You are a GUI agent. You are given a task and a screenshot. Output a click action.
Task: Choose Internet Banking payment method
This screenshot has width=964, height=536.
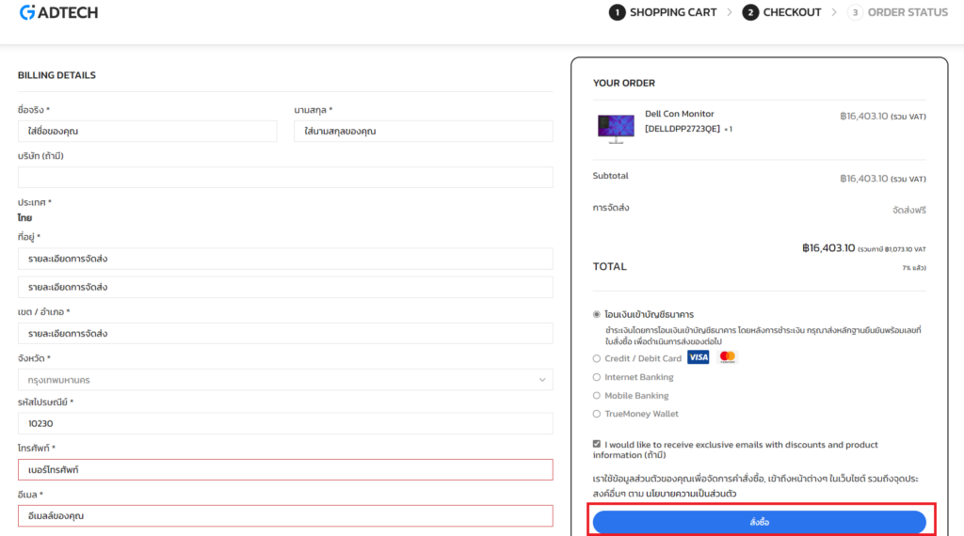pyautogui.click(x=597, y=377)
